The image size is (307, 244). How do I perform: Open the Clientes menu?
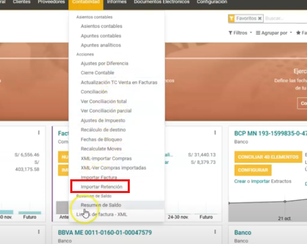(x=21, y=2)
